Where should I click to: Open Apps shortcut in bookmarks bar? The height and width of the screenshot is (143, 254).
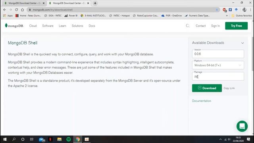click(x=8, y=15)
